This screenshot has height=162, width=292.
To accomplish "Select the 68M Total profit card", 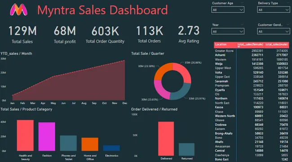I will click(65, 35).
